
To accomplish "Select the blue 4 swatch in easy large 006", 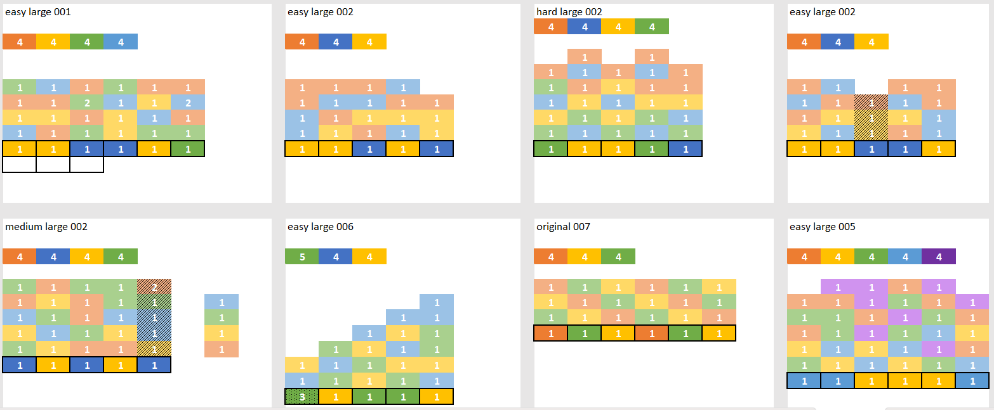I will [336, 257].
